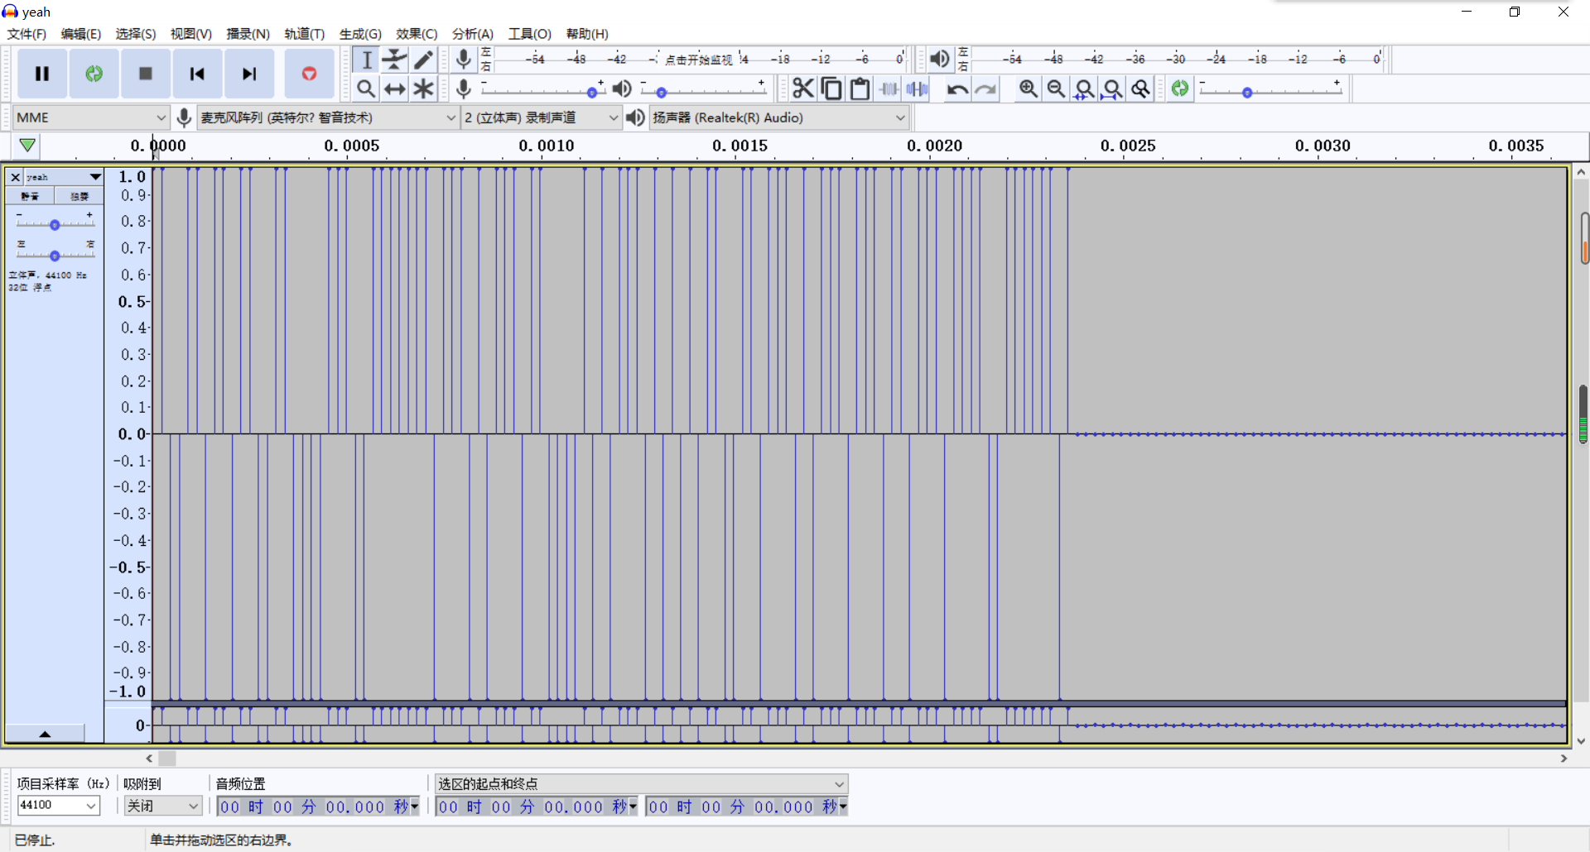Click the track gain slider knob
This screenshot has height=852, width=1590.
pyautogui.click(x=55, y=225)
